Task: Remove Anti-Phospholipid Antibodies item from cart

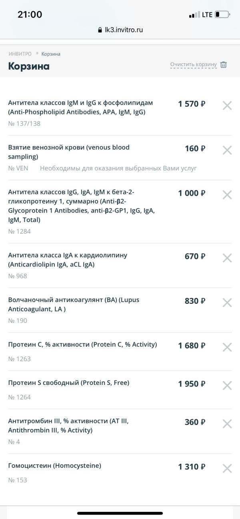Action: coord(227,106)
